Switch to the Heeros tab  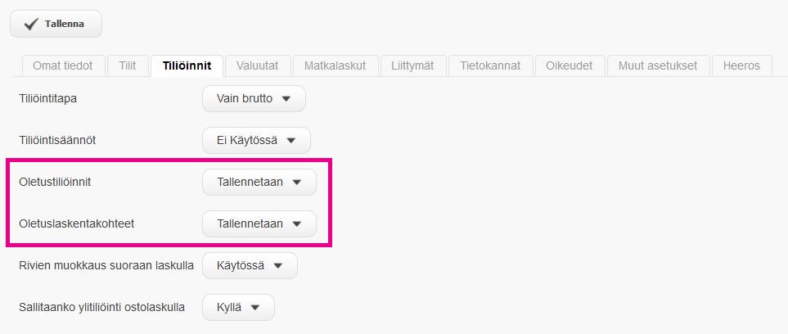click(x=741, y=65)
